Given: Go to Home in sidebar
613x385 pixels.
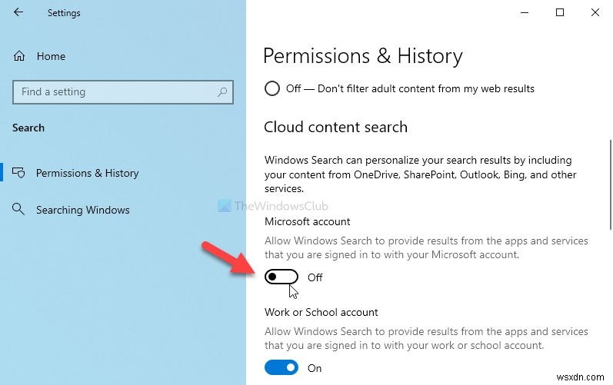Looking at the screenshot, I should point(51,56).
